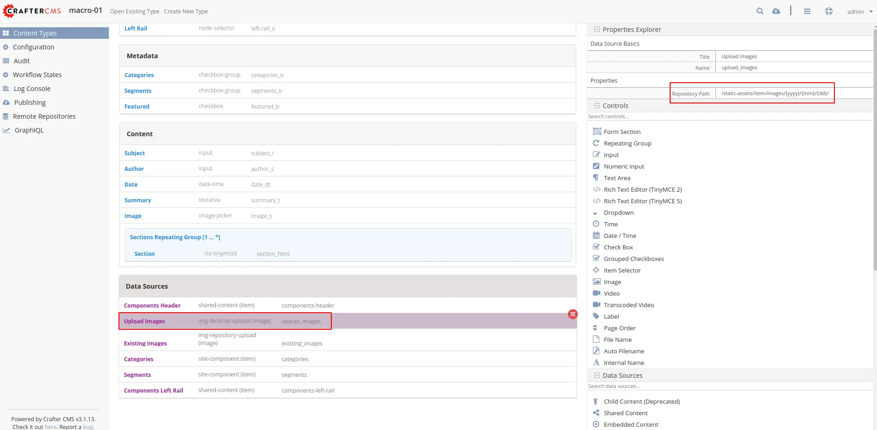The height and width of the screenshot is (430, 877).
Task: Select the Check Box control
Action: pyautogui.click(x=618, y=247)
